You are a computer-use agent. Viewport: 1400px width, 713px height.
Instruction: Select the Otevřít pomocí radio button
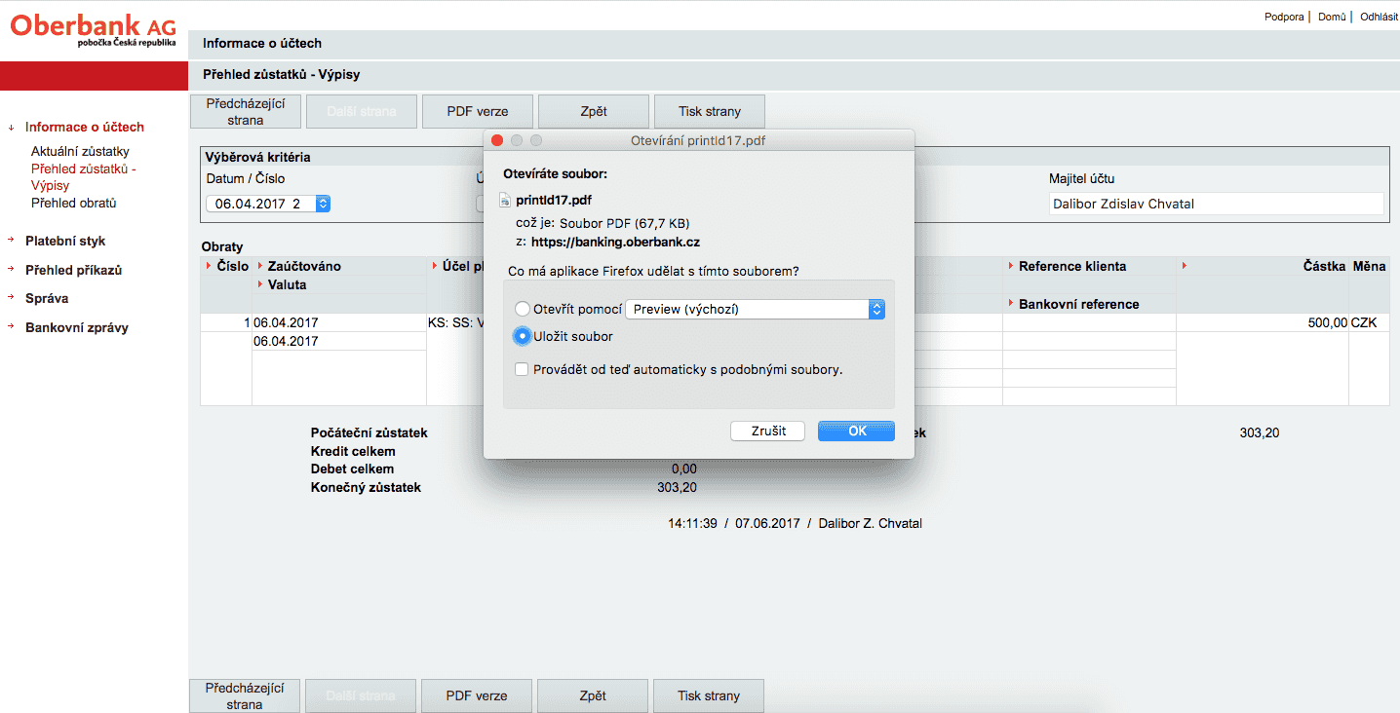[x=523, y=309]
